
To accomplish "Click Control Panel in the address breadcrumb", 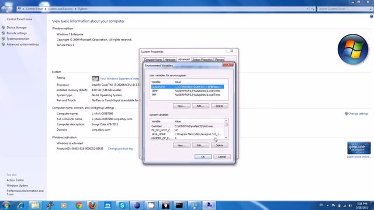I will (x=34, y=9).
